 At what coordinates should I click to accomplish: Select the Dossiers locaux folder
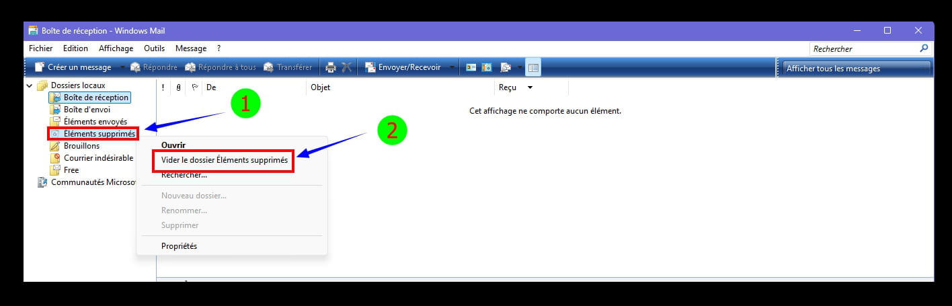pyautogui.click(x=78, y=85)
